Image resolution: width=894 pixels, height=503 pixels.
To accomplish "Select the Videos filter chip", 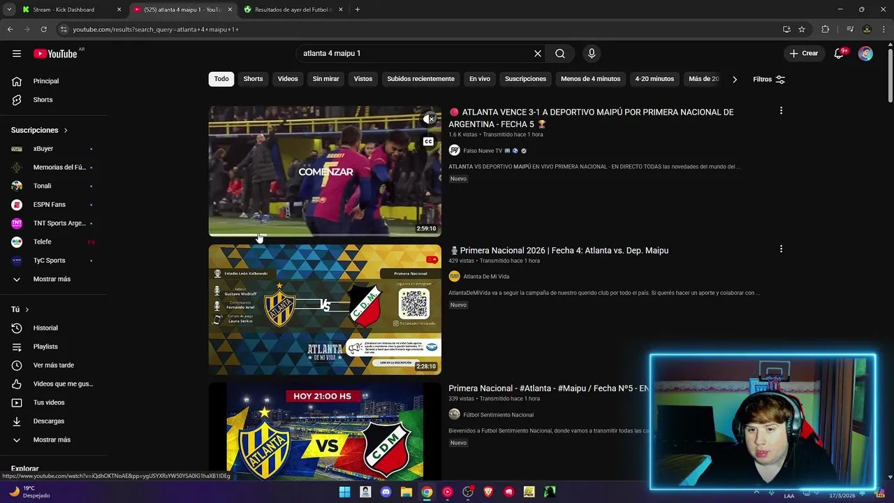I will [x=288, y=79].
